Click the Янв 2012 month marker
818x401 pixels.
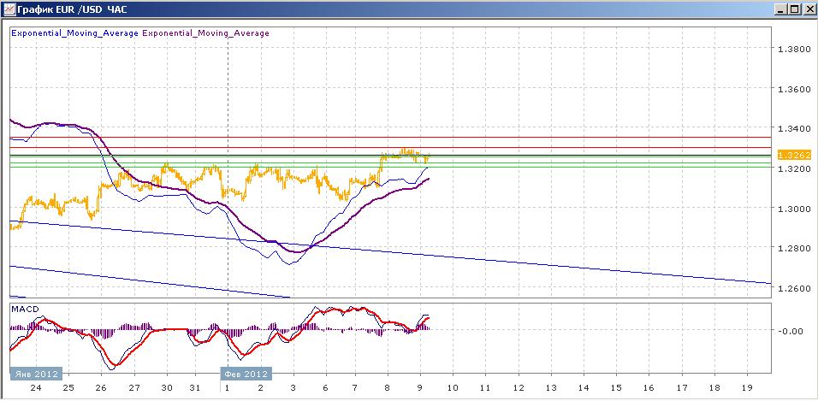[x=36, y=374]
